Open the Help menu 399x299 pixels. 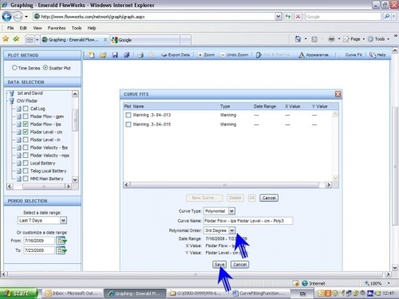(92, 28)
